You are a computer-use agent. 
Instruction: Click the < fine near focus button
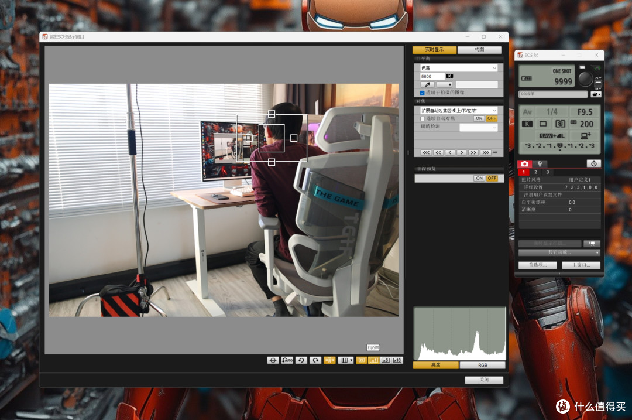(x=450, y=152)
